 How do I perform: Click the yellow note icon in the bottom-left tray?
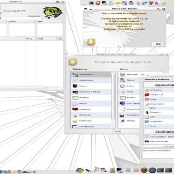point(14,172)
